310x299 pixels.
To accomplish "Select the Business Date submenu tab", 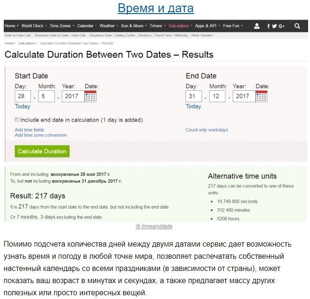I will pyautogui.click(x=101, y=36).
